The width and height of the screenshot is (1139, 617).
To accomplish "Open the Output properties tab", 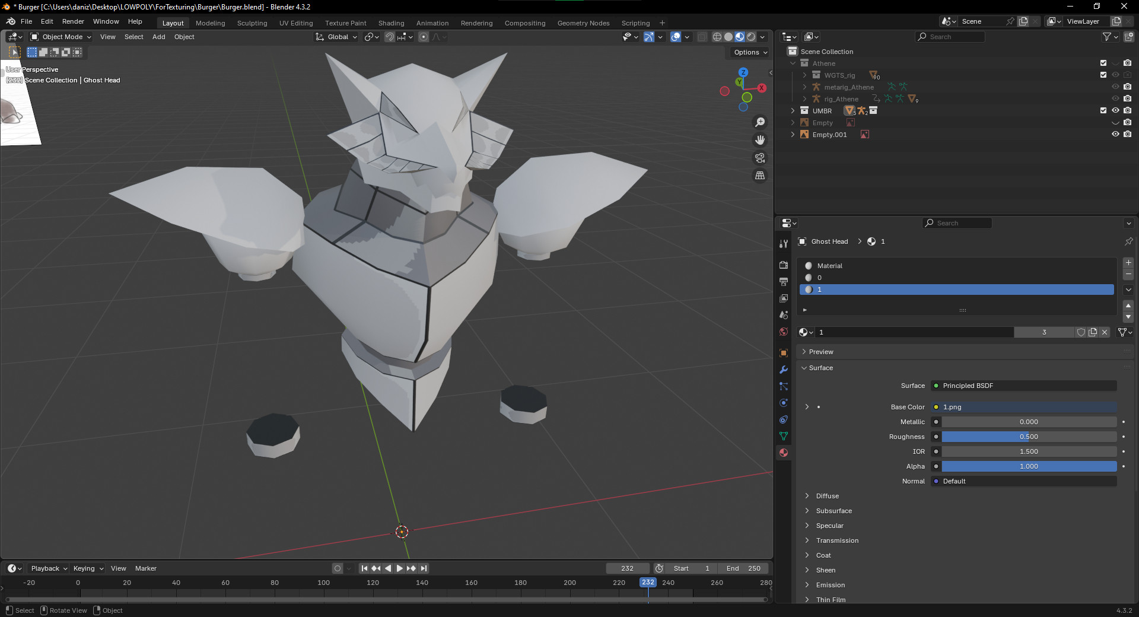I will 784,282.
